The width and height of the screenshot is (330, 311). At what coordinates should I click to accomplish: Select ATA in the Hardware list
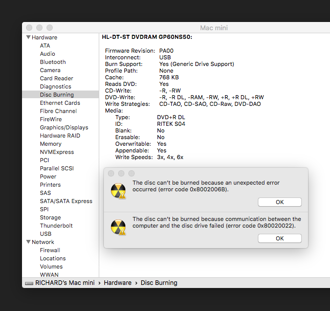45,46
